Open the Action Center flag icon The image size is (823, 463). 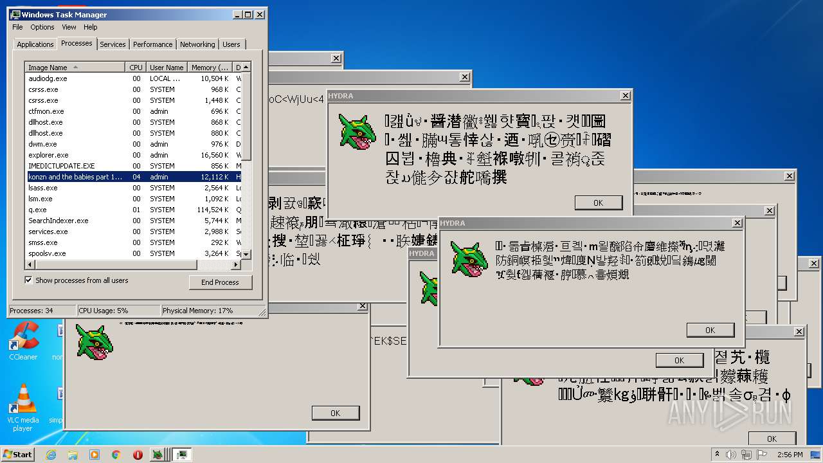point(763,455)
